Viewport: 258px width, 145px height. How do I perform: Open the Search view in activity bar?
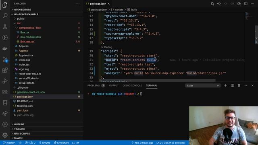[5, 16]
